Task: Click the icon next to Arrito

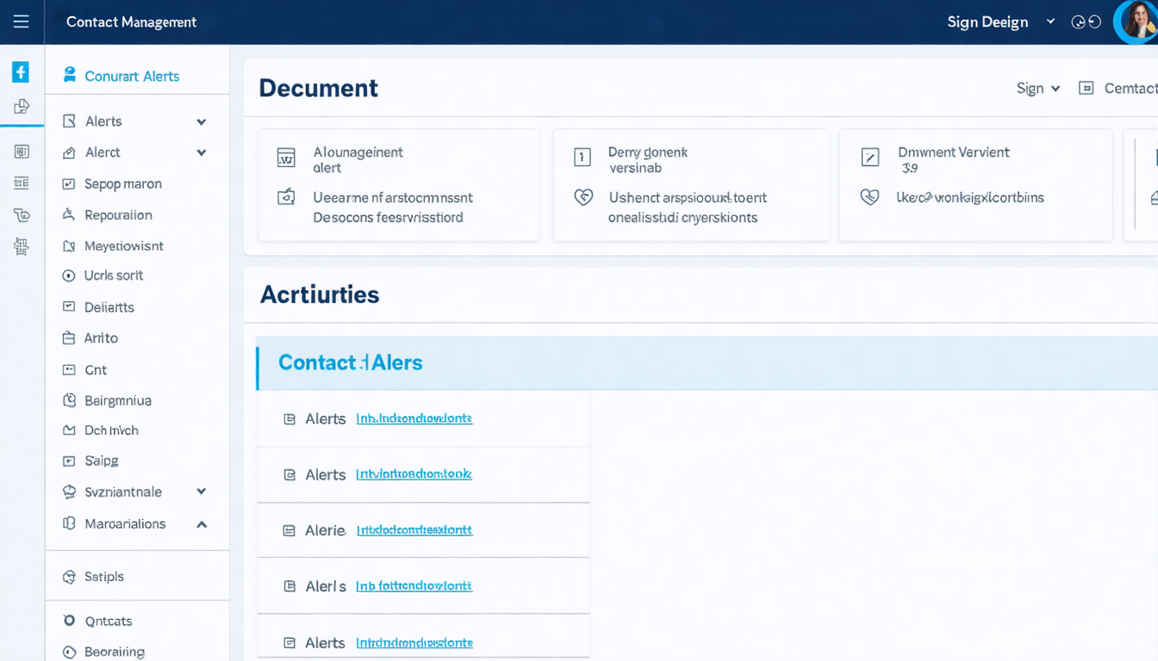Action: [69, 338]
